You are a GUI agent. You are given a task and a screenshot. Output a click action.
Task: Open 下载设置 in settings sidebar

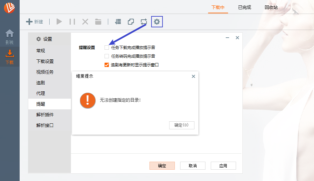pyautogui.click(x=45, y=61)
